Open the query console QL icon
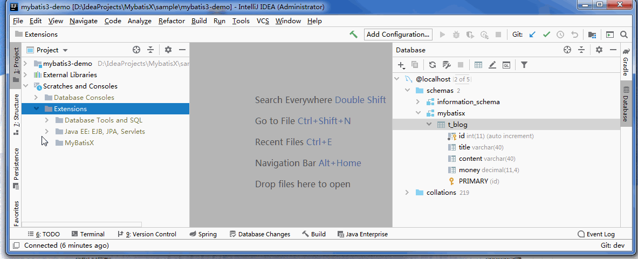The image size is (638, 259). tap(506, 65)
